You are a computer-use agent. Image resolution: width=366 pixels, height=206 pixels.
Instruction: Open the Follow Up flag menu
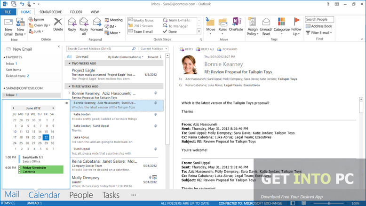pyautogui.click(x=296, y=27)
